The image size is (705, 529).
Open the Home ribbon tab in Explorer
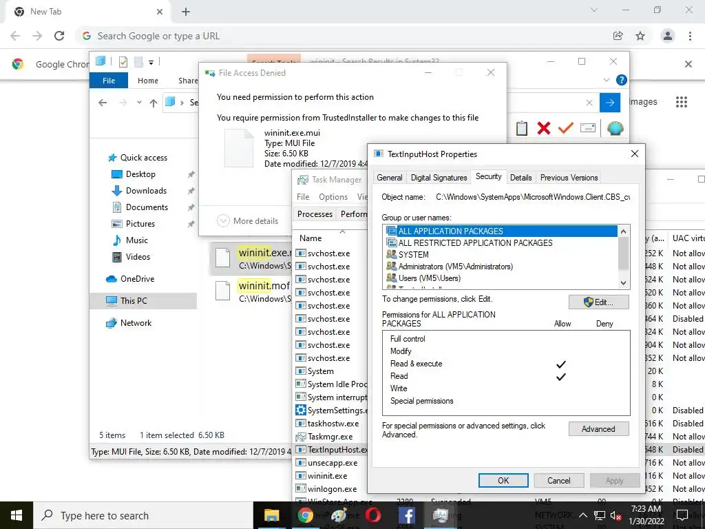tap(148, 81)
